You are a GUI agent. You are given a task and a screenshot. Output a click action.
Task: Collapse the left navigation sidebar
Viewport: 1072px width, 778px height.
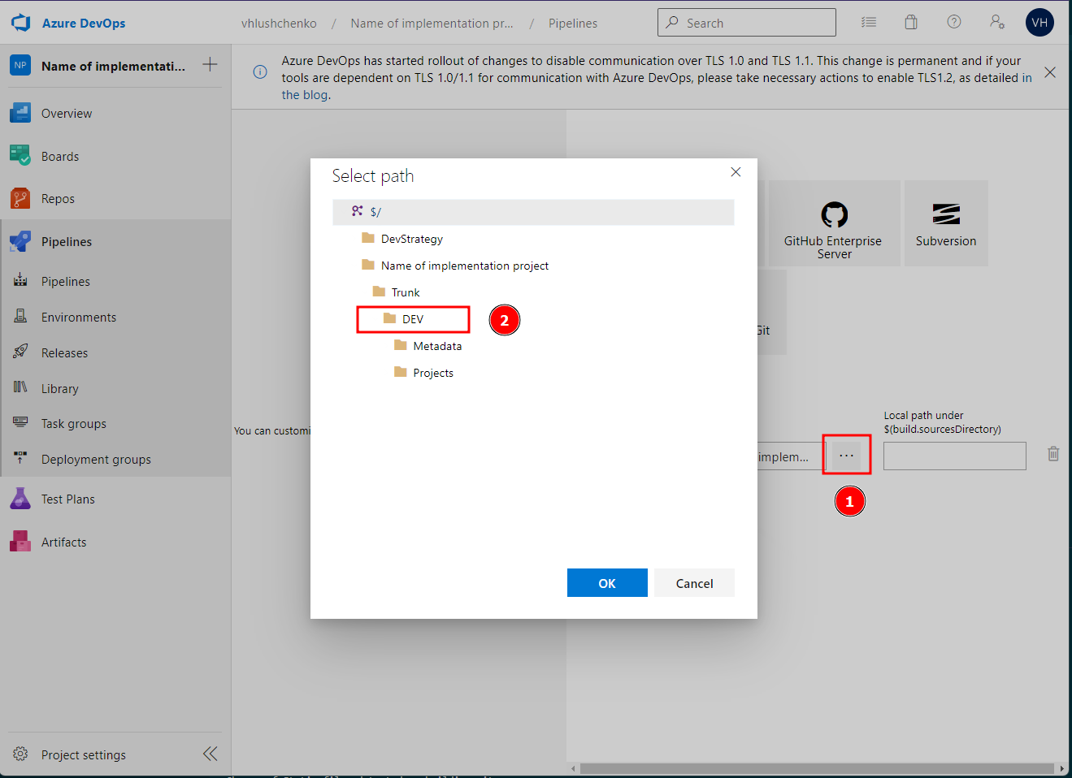click(210, 754)
